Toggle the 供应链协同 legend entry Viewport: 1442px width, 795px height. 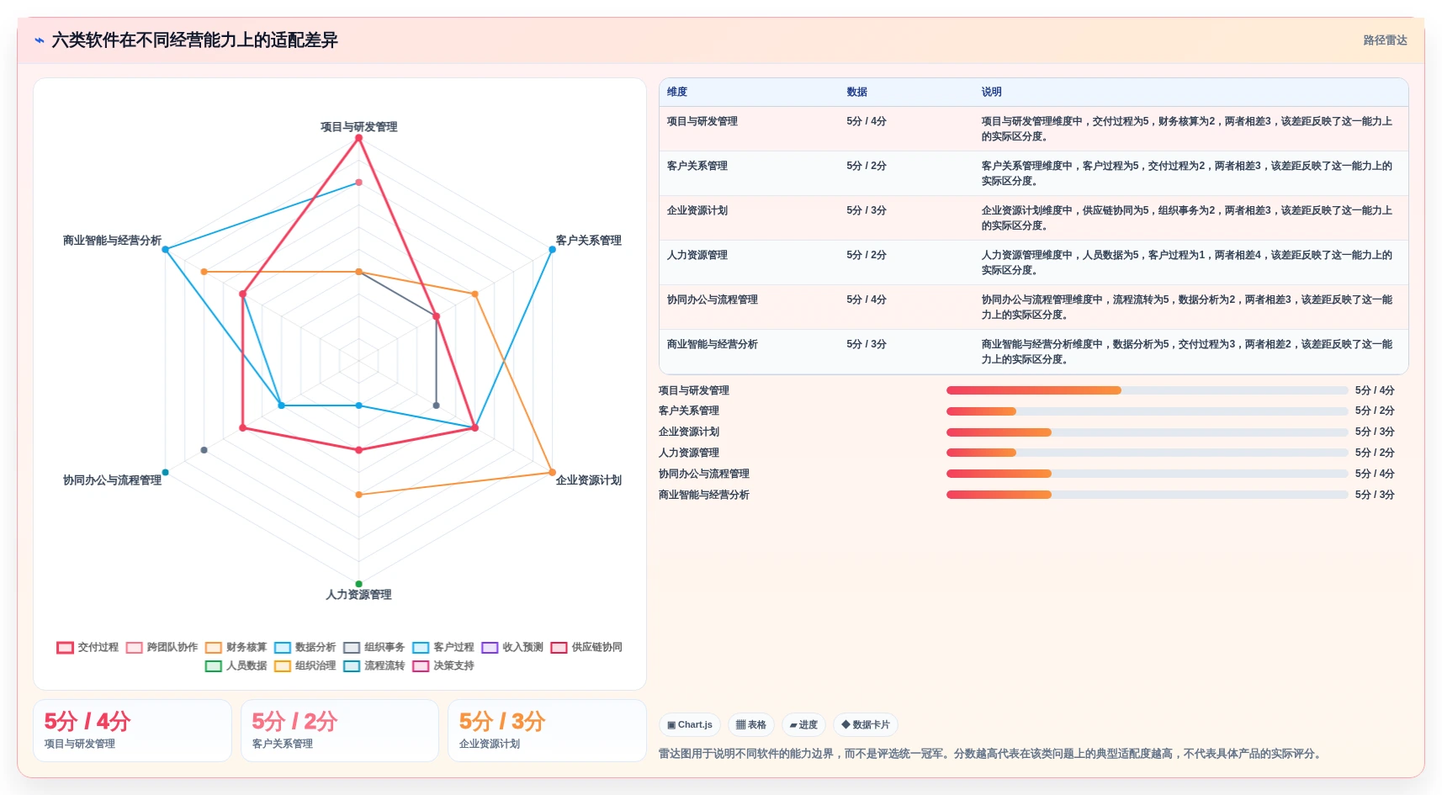[586, 647]
